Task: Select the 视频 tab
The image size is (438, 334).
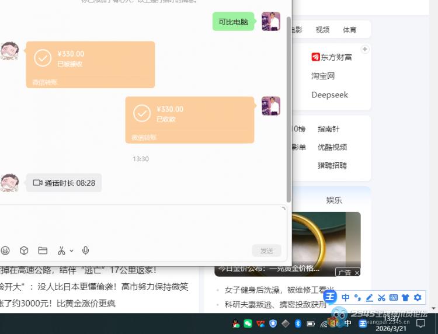Action: (x=322, y=30)
